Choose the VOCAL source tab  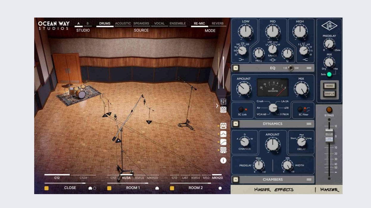(x=159, y=23)
